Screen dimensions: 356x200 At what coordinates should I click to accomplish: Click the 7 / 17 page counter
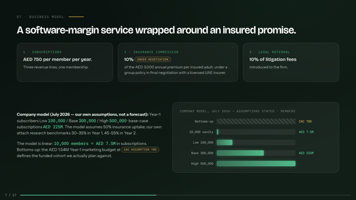(x=11, y=195)
